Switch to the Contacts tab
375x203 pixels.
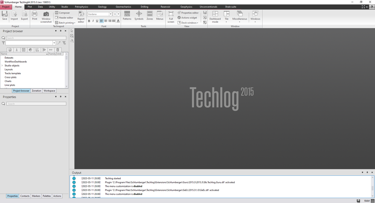coord(25,196)
